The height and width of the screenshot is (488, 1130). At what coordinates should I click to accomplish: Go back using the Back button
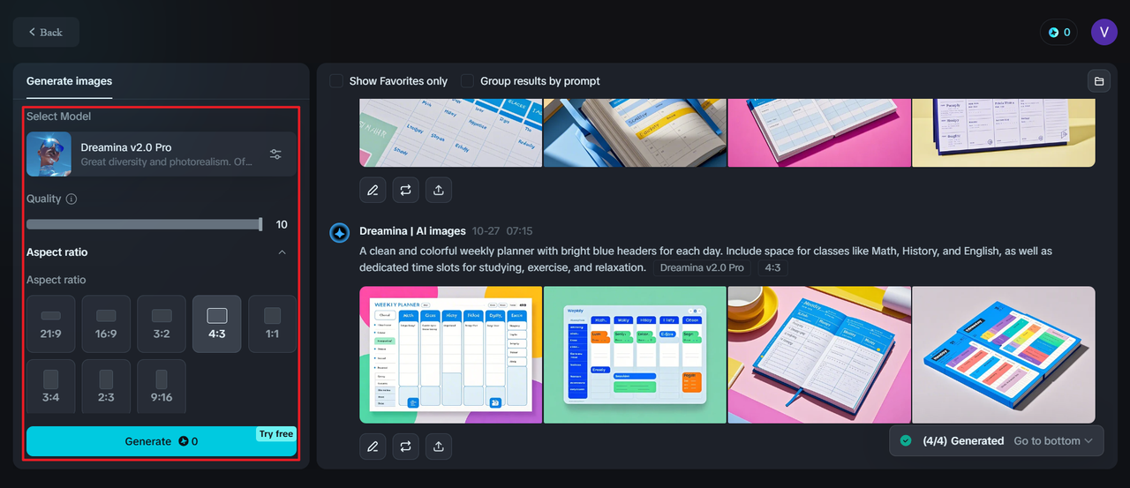pos(46,32)
